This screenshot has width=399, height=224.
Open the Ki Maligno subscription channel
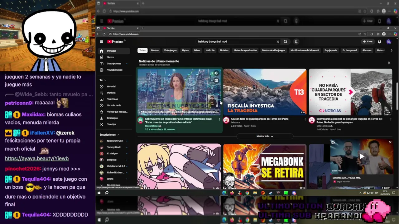[113, 154]
